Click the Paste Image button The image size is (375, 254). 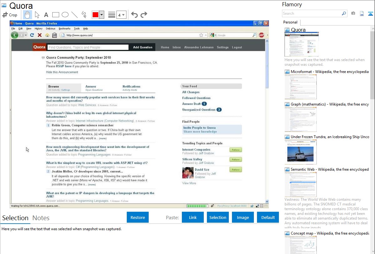pos(243,217)
